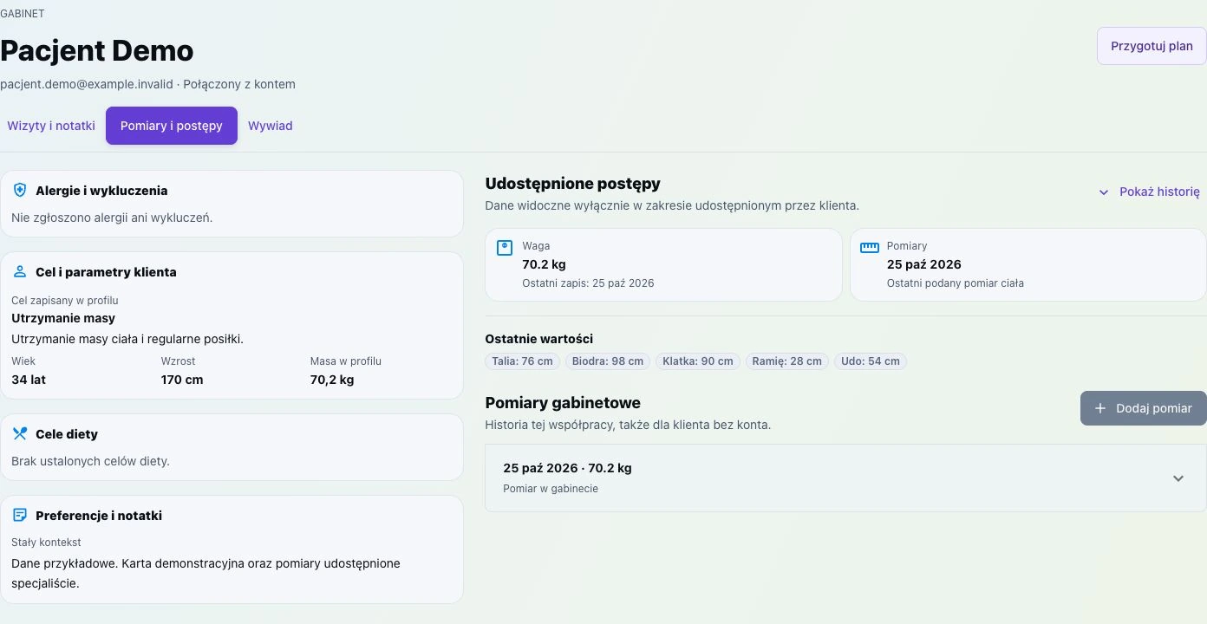The image size is (1207, 624).
Task: Click the Talia: 76 cm chip
Action: tap(523, 361)
